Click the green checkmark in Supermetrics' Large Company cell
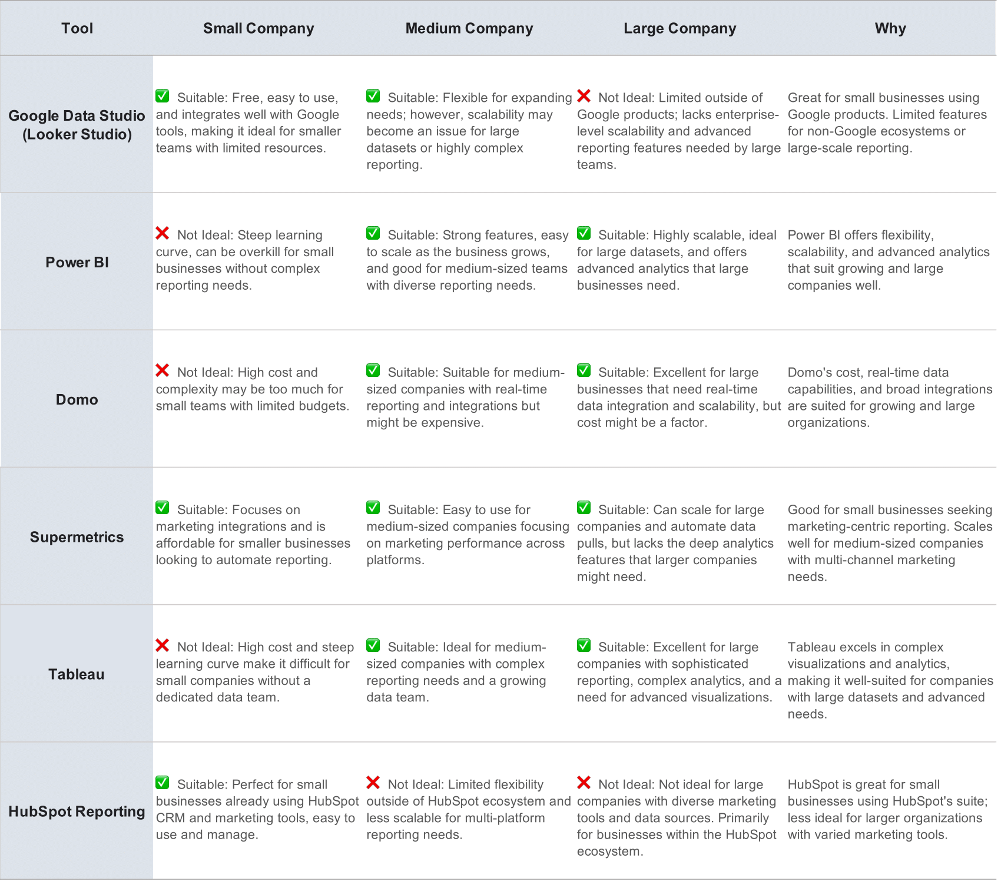 tap(584, 508)
